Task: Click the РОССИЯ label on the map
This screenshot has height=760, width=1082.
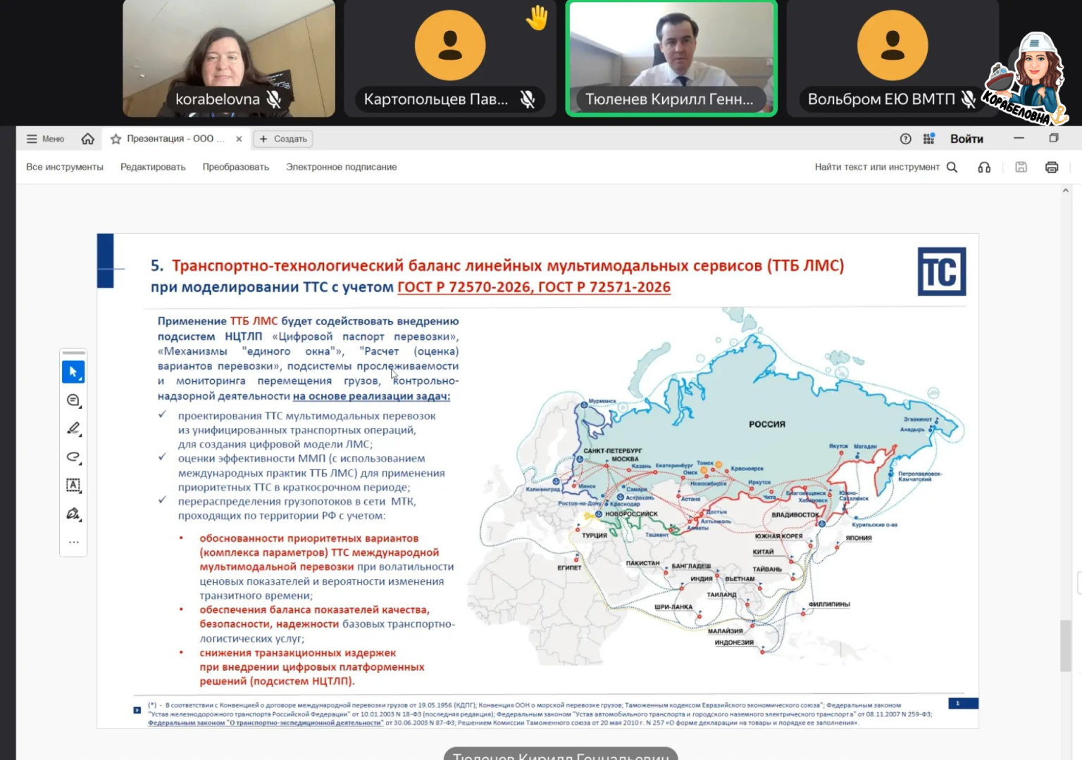Action: pyautogui.click(x=767, y=424)
